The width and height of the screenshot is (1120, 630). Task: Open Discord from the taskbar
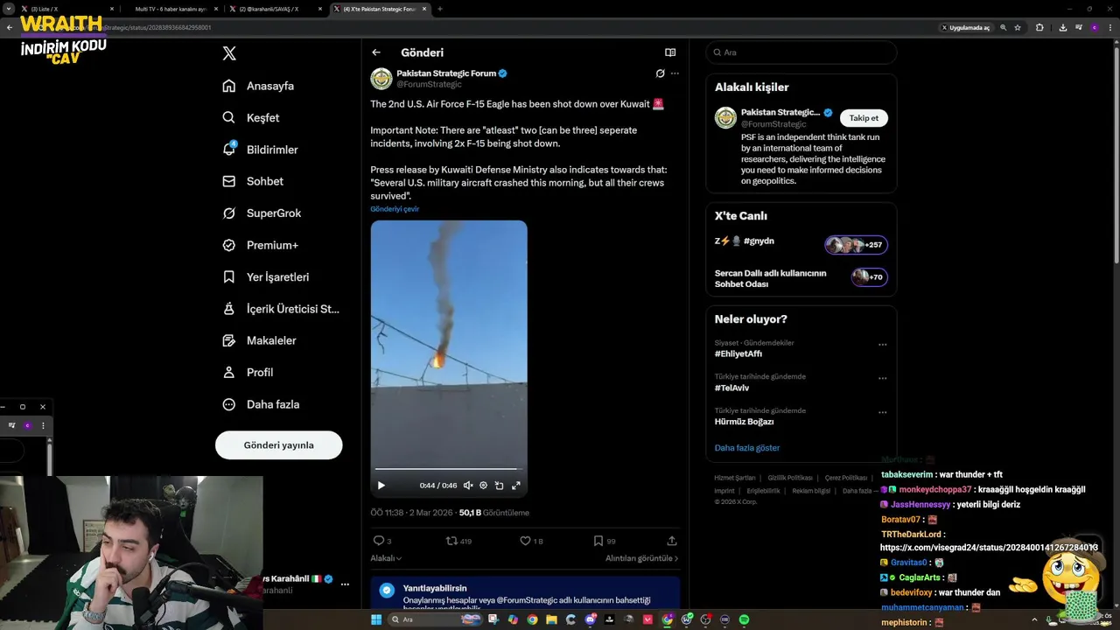[x=591, y=619]
